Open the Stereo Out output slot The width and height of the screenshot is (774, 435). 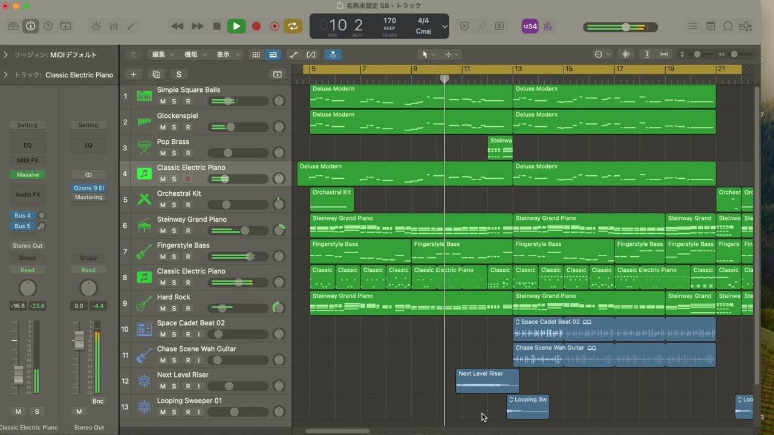[x=27, y=246]
